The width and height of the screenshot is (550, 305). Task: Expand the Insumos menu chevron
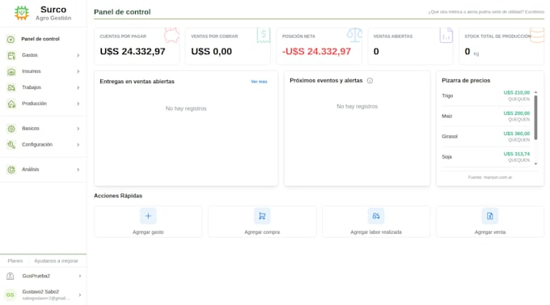click(x=78, y=72)
